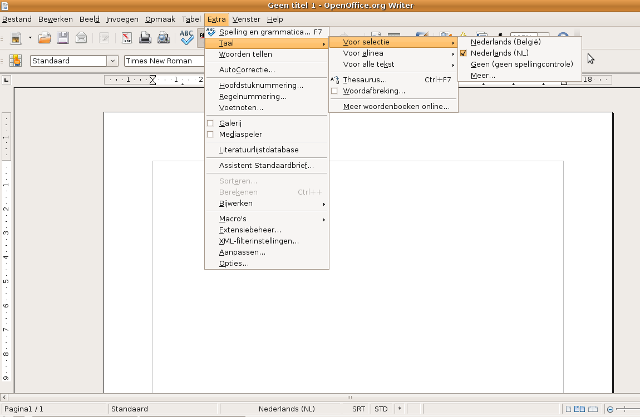The width and height of the screenshot is (640, 417).
Task: Click the tab stop type button on ruler
Action: point(6,80)
